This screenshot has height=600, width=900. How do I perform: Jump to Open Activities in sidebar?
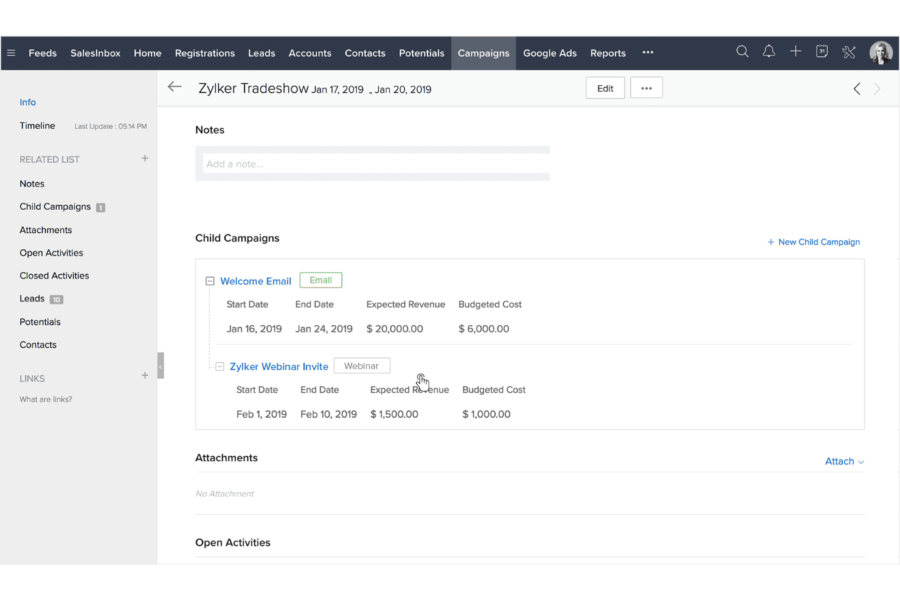tap(51, 253)
